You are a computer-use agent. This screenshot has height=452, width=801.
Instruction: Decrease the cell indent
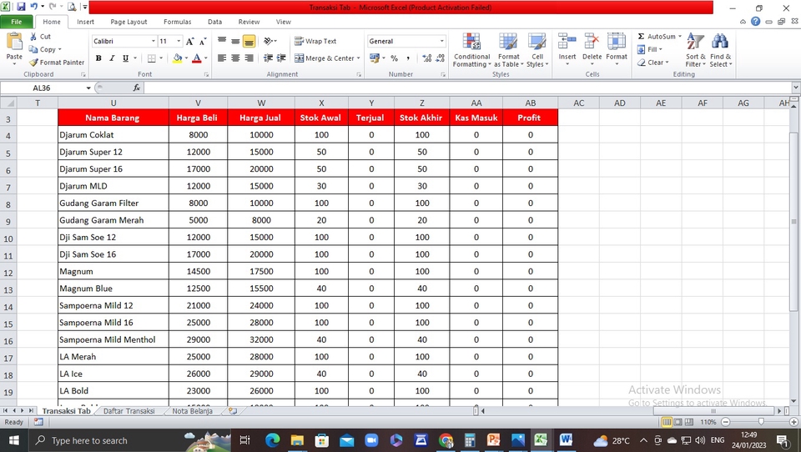click(268, 58)
